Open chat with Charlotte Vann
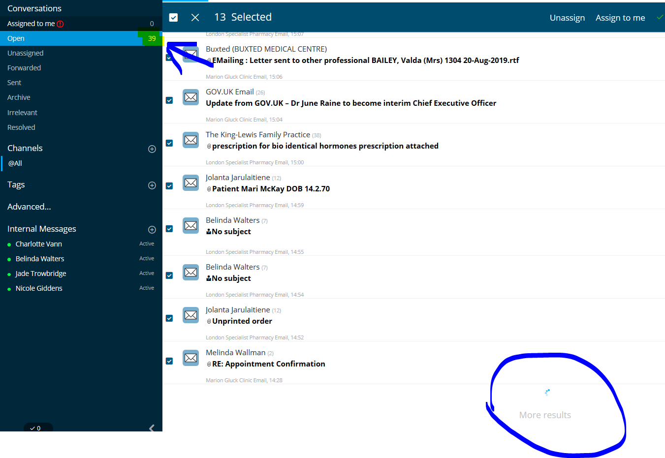 point(39,244)
